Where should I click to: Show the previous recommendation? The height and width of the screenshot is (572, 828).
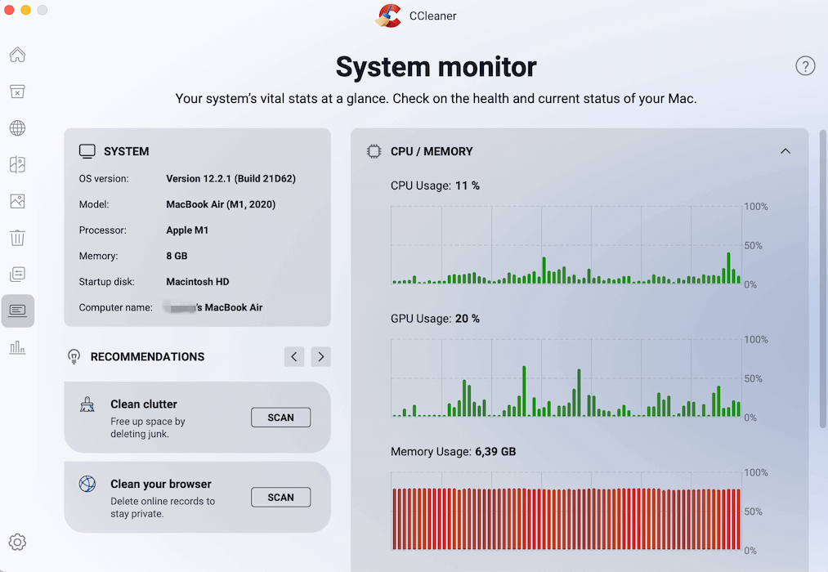294,356
